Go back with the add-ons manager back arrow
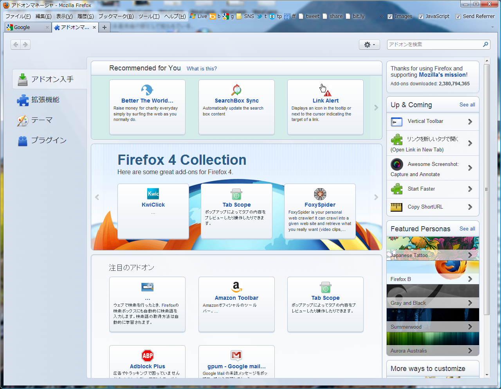The image size is (501, 389). [16, 45]
